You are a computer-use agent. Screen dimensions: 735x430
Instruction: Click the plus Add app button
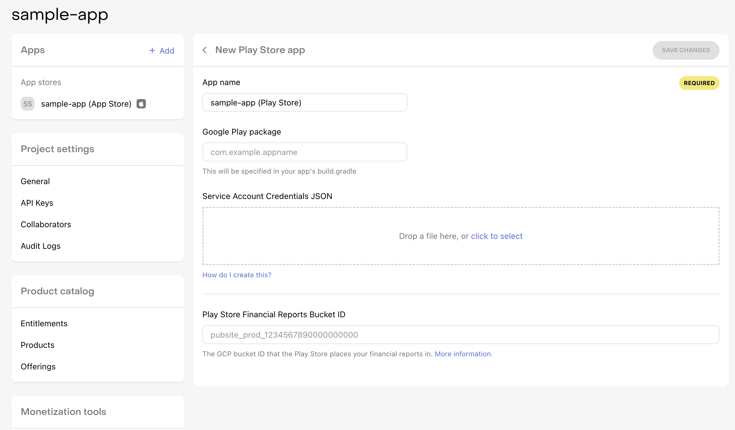[x=162, y=51]
